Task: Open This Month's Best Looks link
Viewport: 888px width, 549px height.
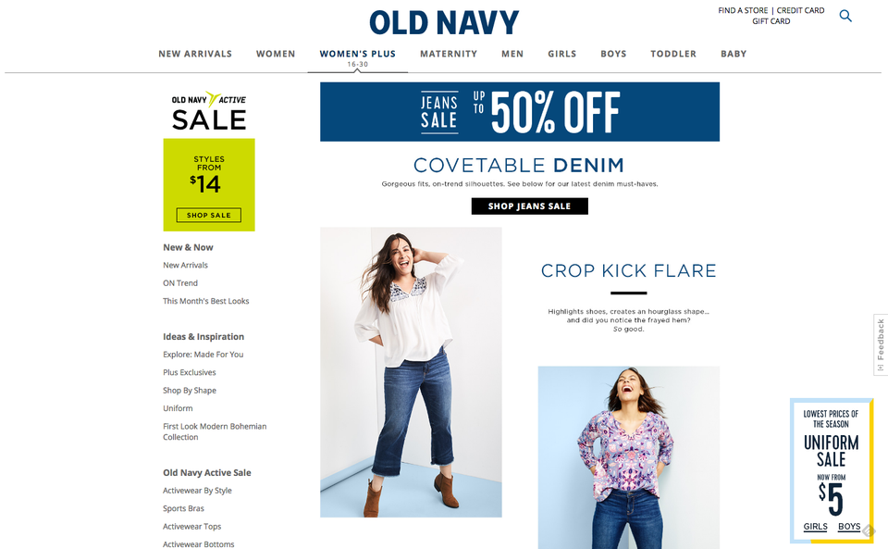Action: (x=206, y=301)
